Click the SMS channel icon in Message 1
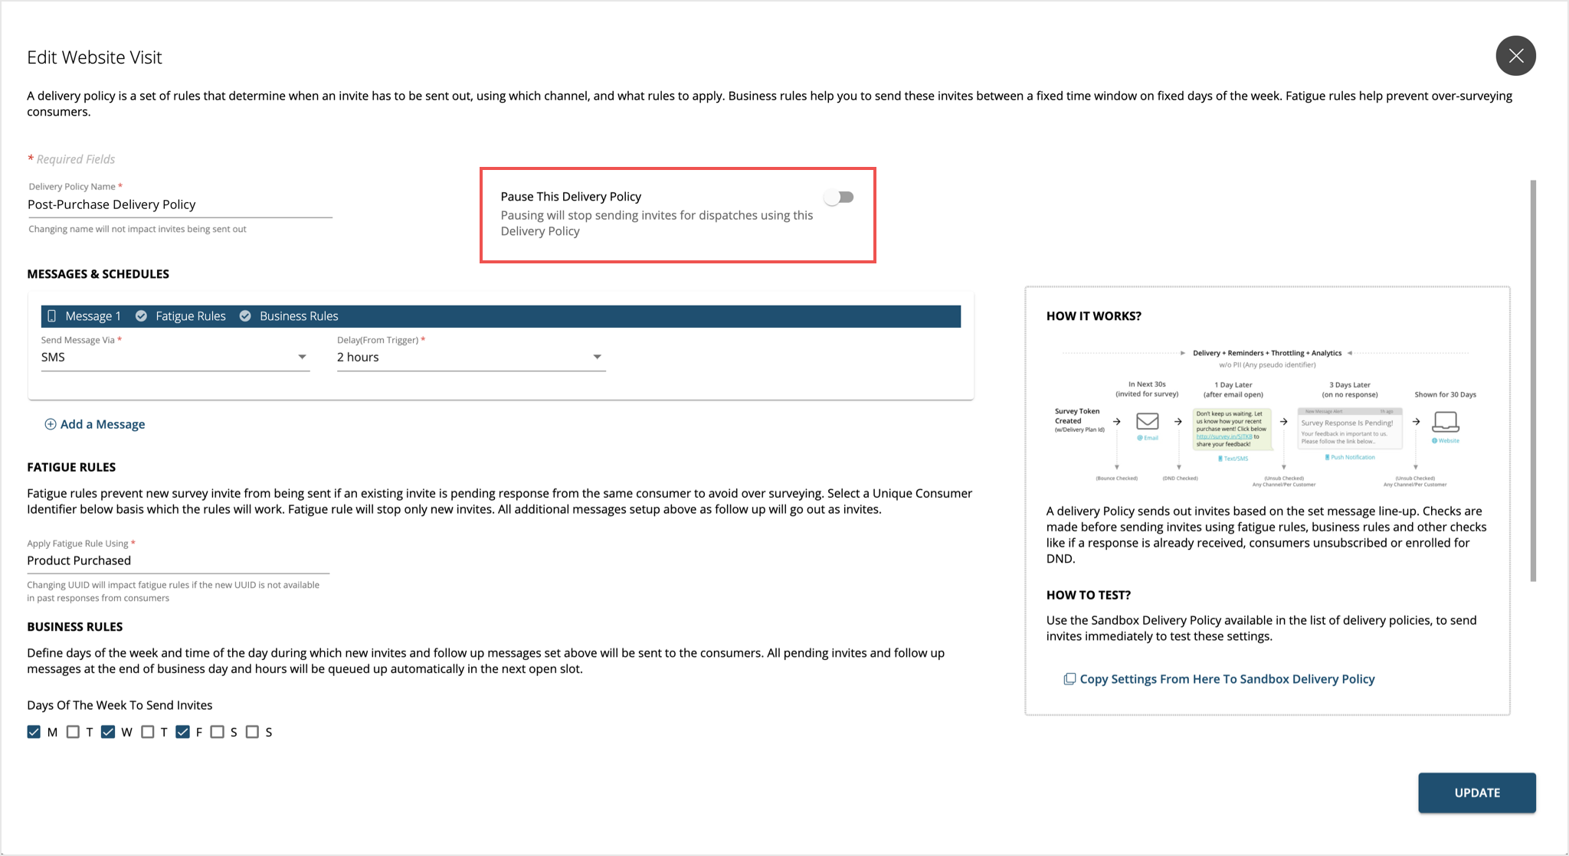Screen dimensions: 1569x856 coord(51,316)
